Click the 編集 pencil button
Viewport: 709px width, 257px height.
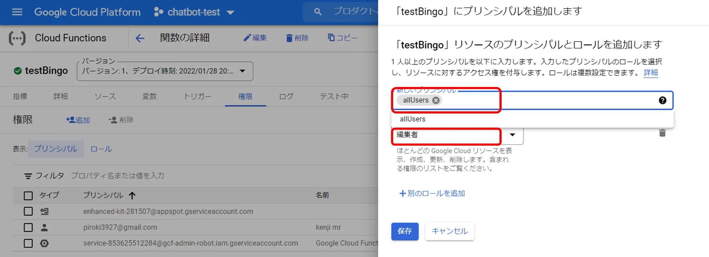click(255, 38)
